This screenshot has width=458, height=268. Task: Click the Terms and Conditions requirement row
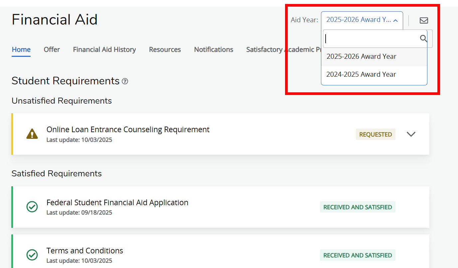(84, 250)
